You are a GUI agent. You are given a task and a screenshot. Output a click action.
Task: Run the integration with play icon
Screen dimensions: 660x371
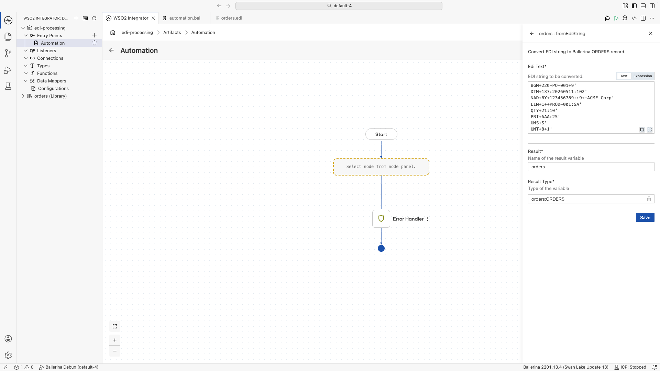[x=616, y=18]
